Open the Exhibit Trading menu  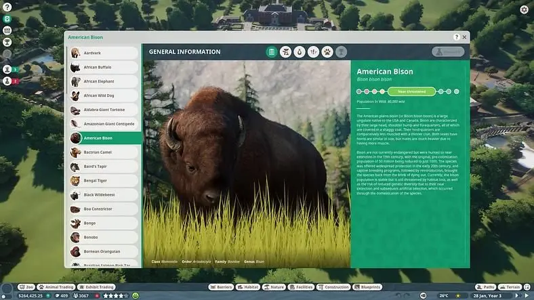click(x=96, y=287)
